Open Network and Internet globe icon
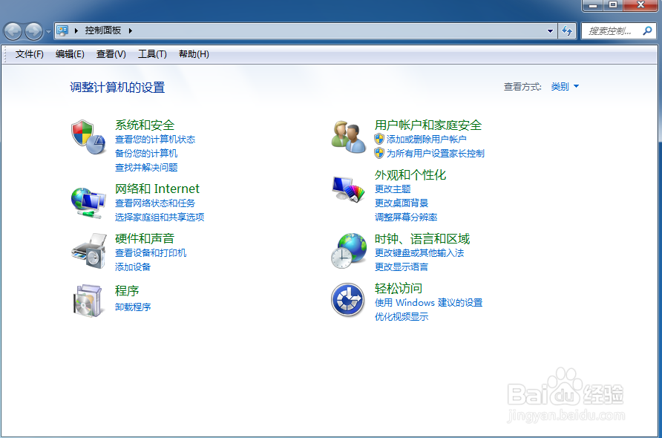The height and width of the screenshot is (438, 662). click(x=88, y=203)
